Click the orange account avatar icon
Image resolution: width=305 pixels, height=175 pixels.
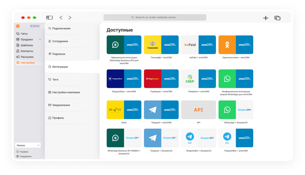click(18, 26)
